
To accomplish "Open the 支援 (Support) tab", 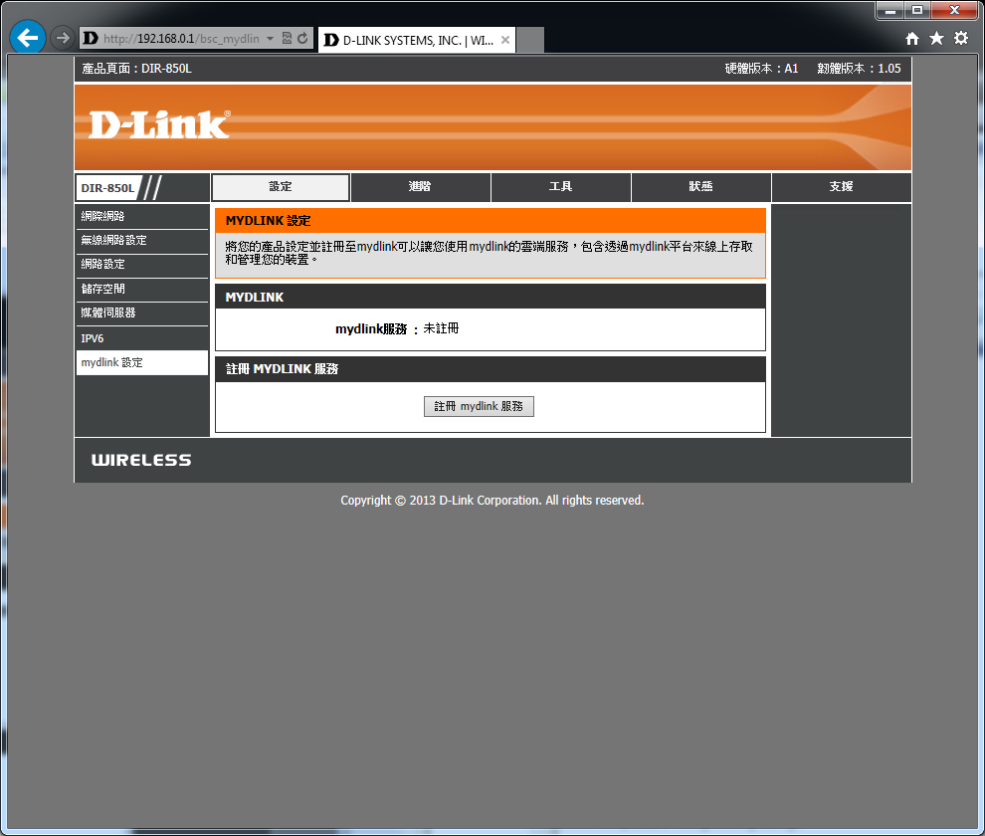I will [841, 187].
